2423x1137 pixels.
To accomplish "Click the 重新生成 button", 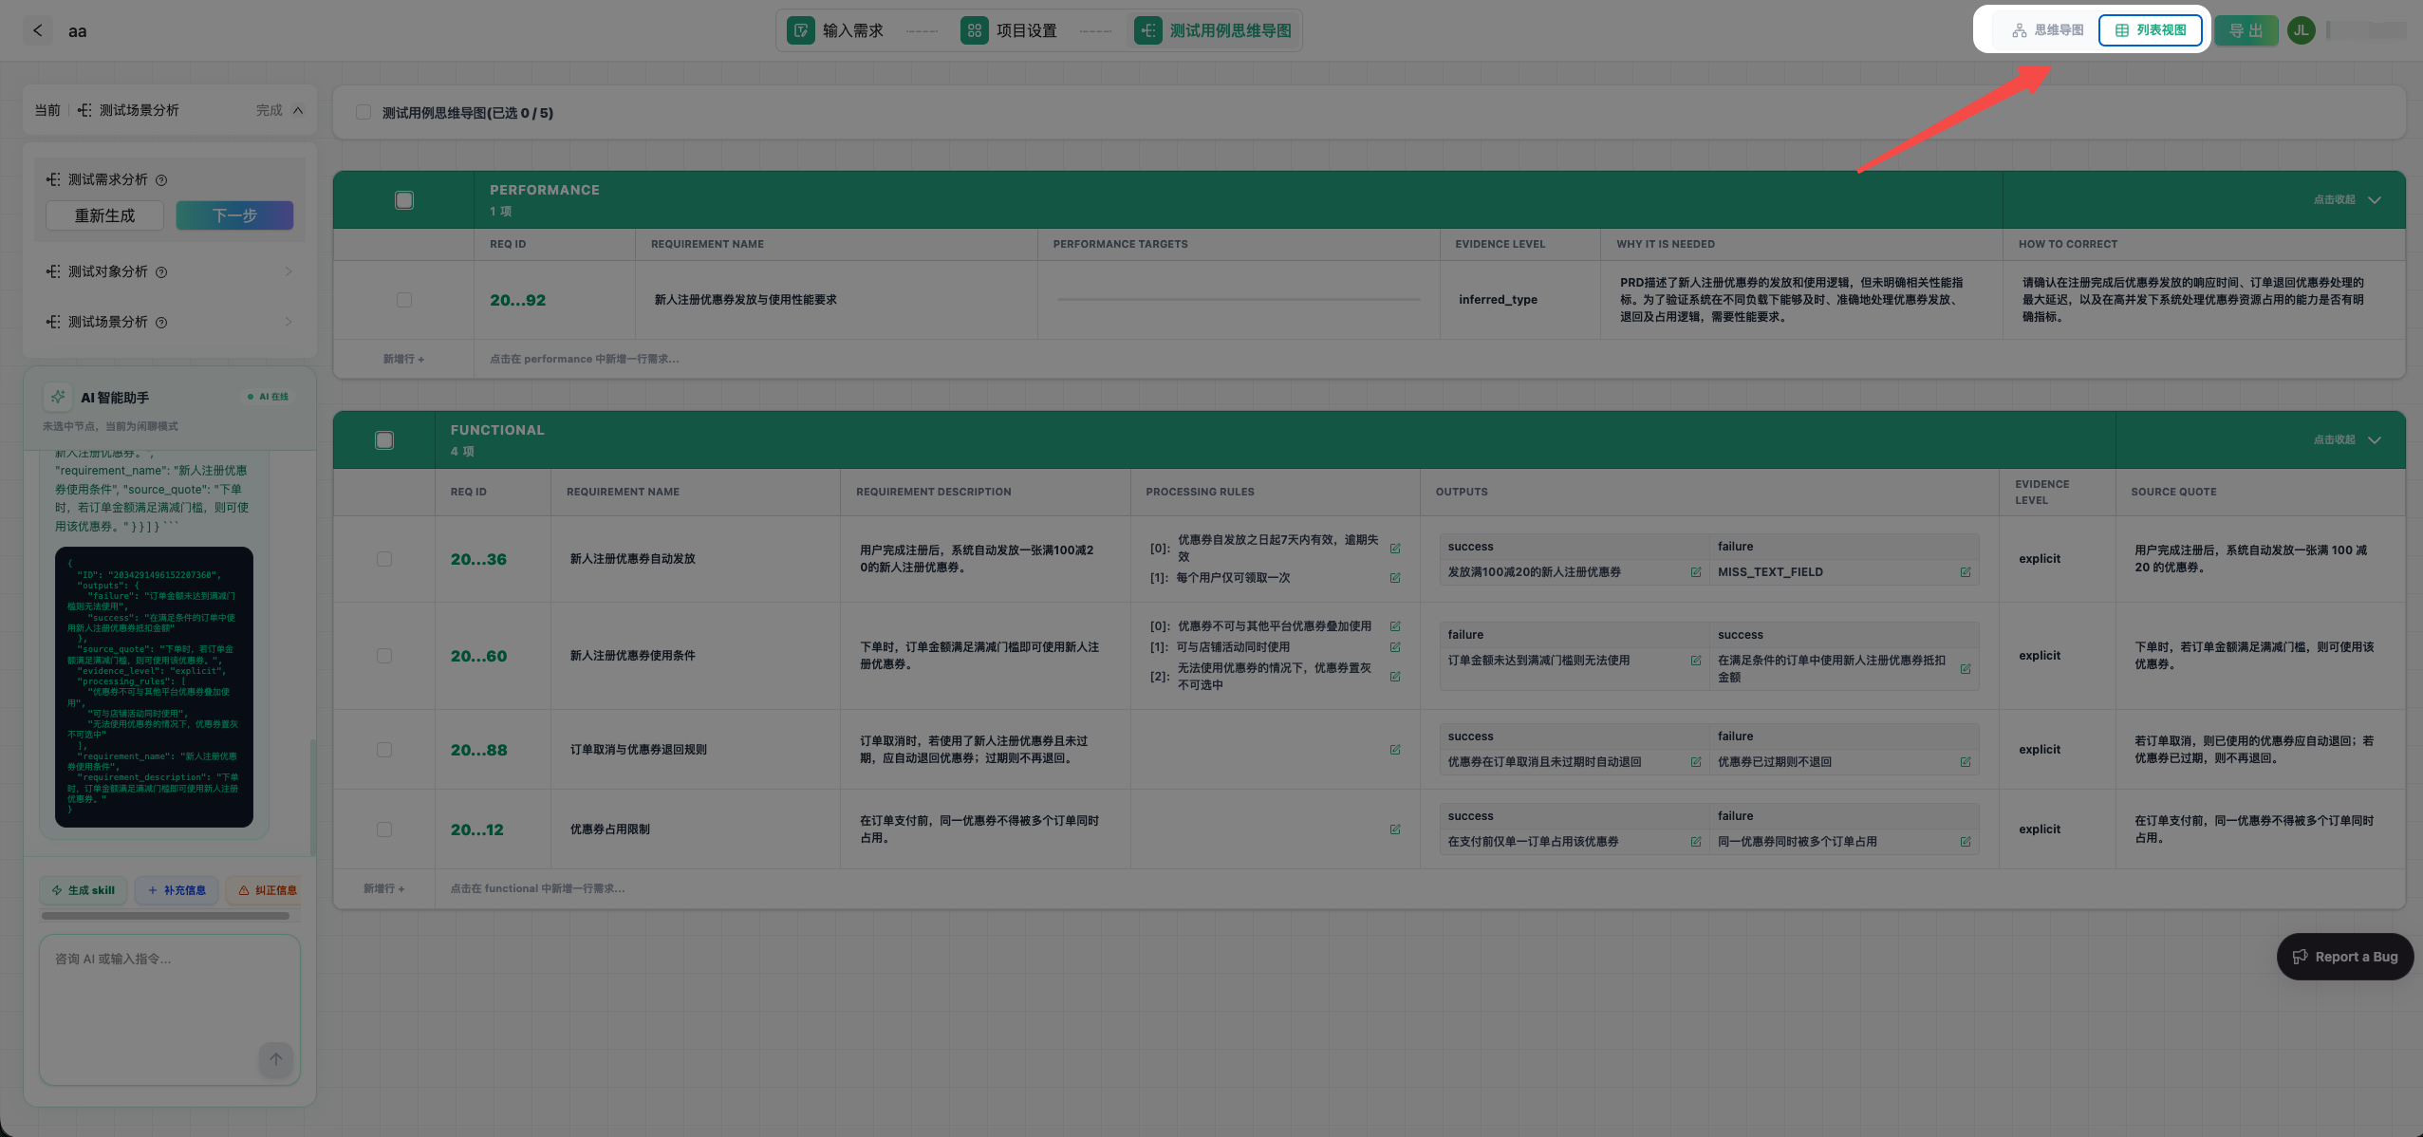I will (x=105, y=215).
